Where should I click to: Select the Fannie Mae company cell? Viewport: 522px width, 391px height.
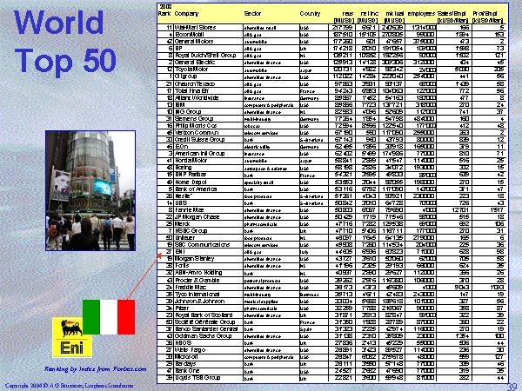(x=209, y=210)
